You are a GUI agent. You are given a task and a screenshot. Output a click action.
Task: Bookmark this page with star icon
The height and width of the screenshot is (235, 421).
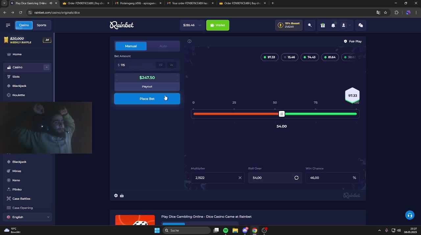385,13
